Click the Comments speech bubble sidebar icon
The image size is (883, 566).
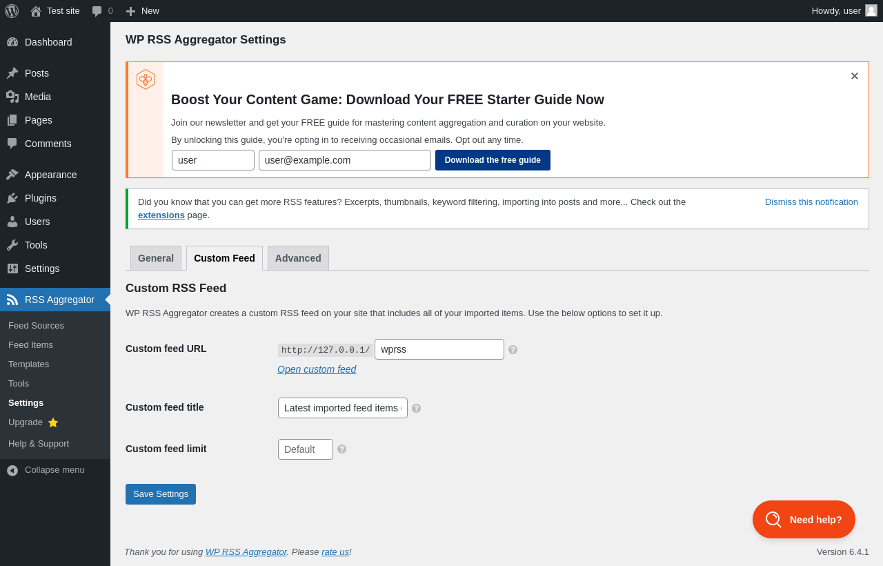point(12,144)
